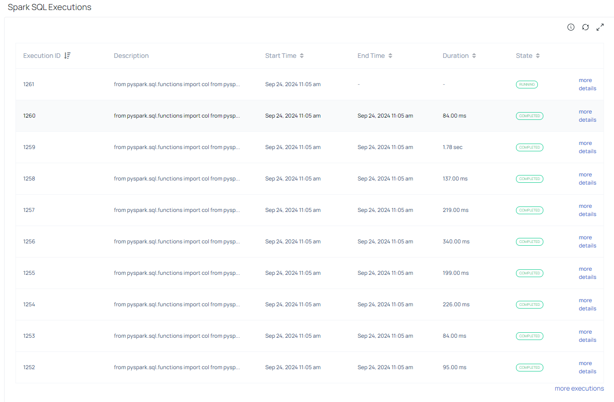Select execution ID 1259 cell

click(x=29, y=147)
